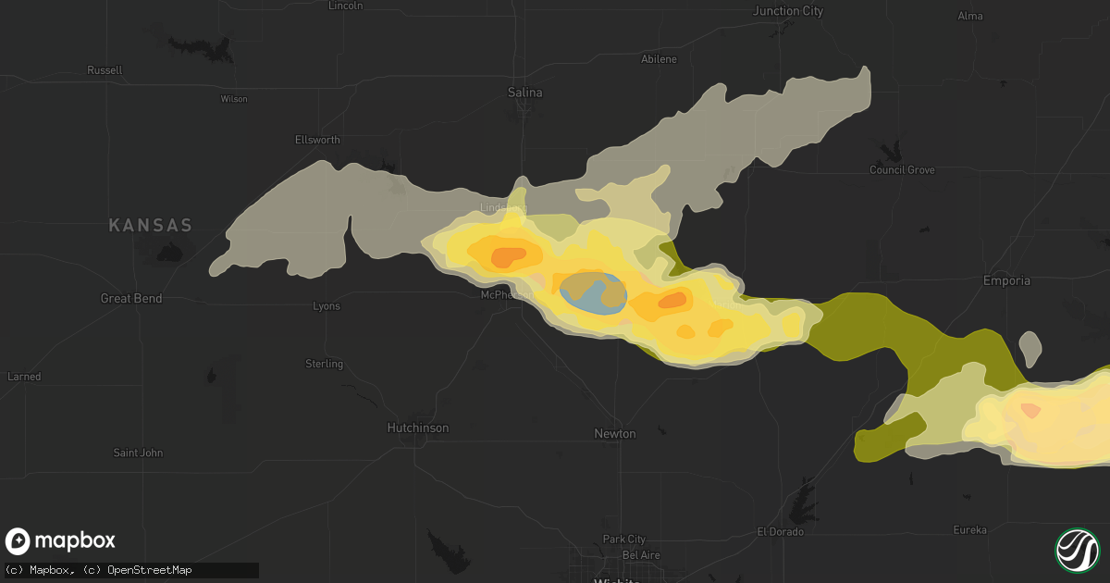The height and width of the screenshot is (583, 1110).
Task: Click the Bel Aire label
Action: click(x=643, y=554)
